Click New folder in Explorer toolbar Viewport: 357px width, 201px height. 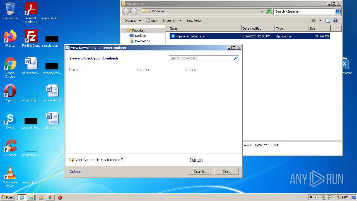194,21
